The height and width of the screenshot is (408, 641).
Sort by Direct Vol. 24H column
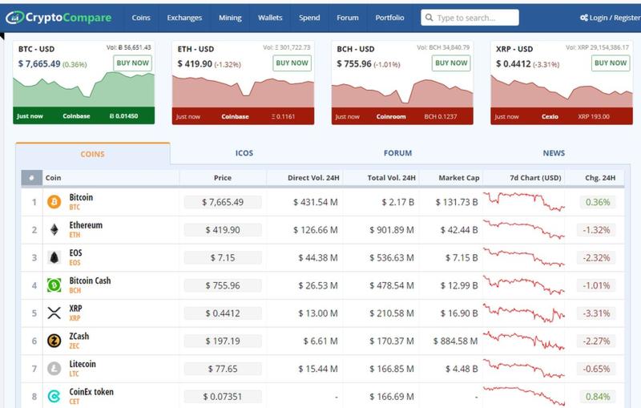313,178
